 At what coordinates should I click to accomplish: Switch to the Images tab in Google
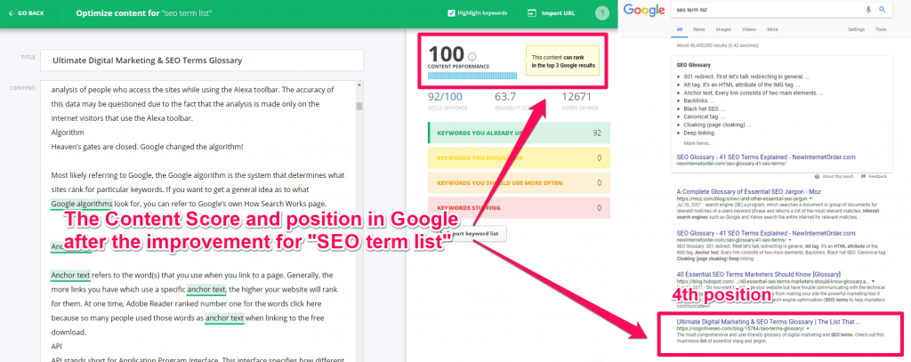[x=723, y=29]
